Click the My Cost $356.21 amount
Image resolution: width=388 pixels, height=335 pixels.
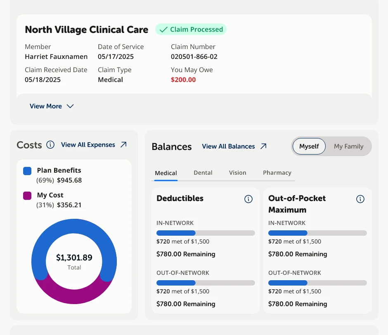coord(69,205)
